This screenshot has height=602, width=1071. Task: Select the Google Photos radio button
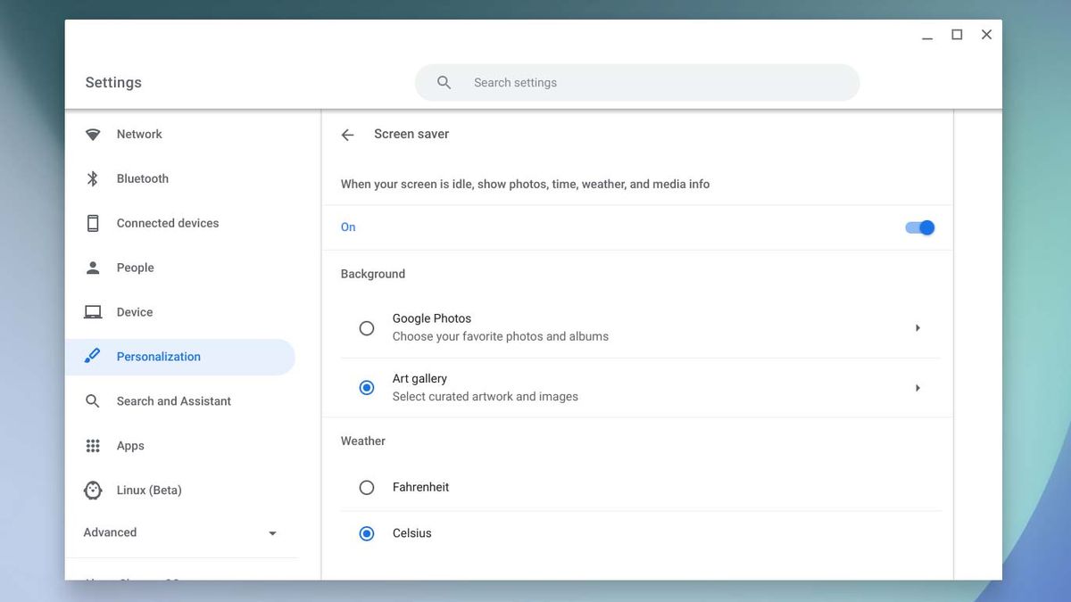366,327
